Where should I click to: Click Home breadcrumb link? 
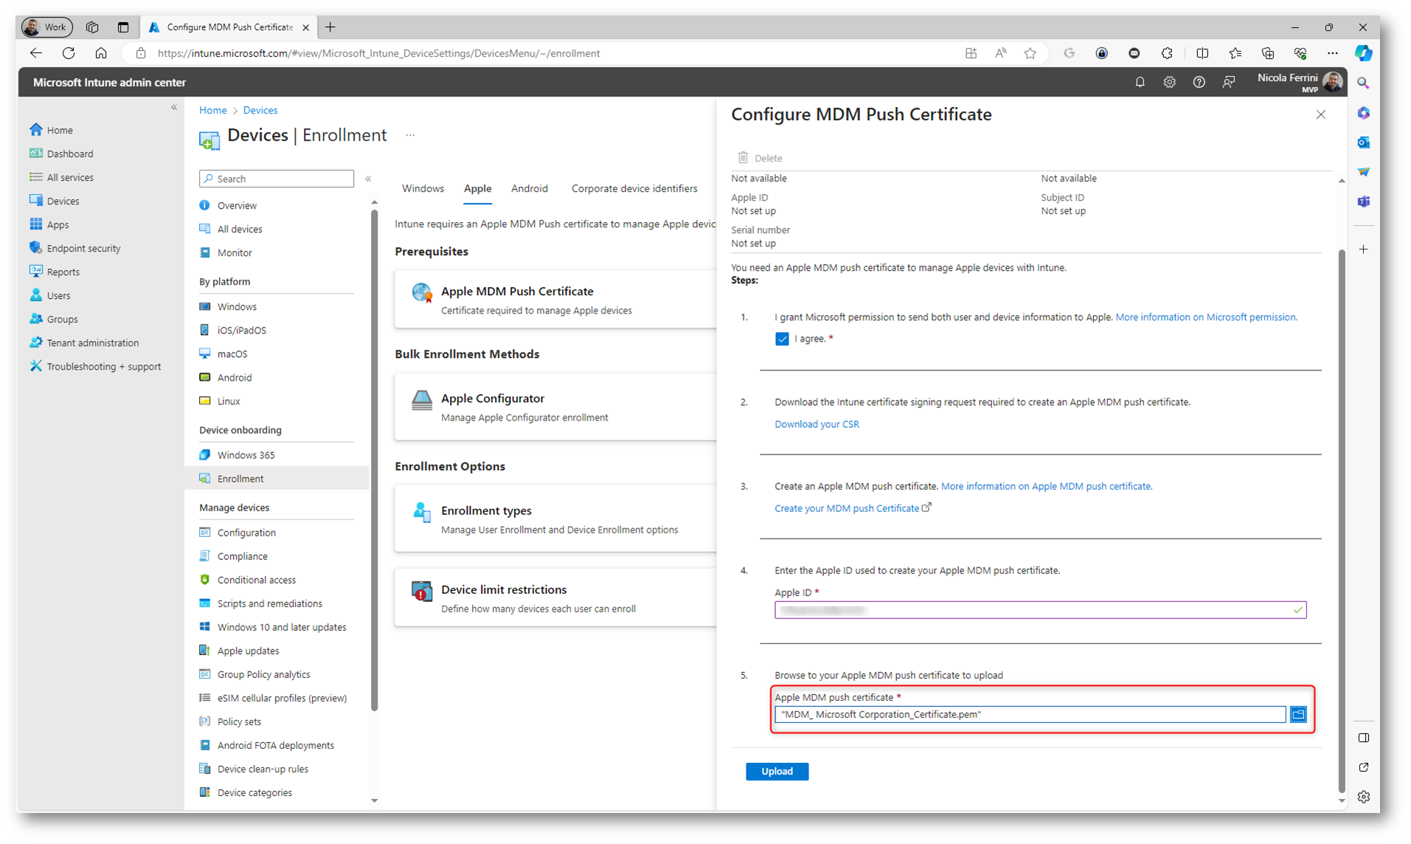[212, 110]
